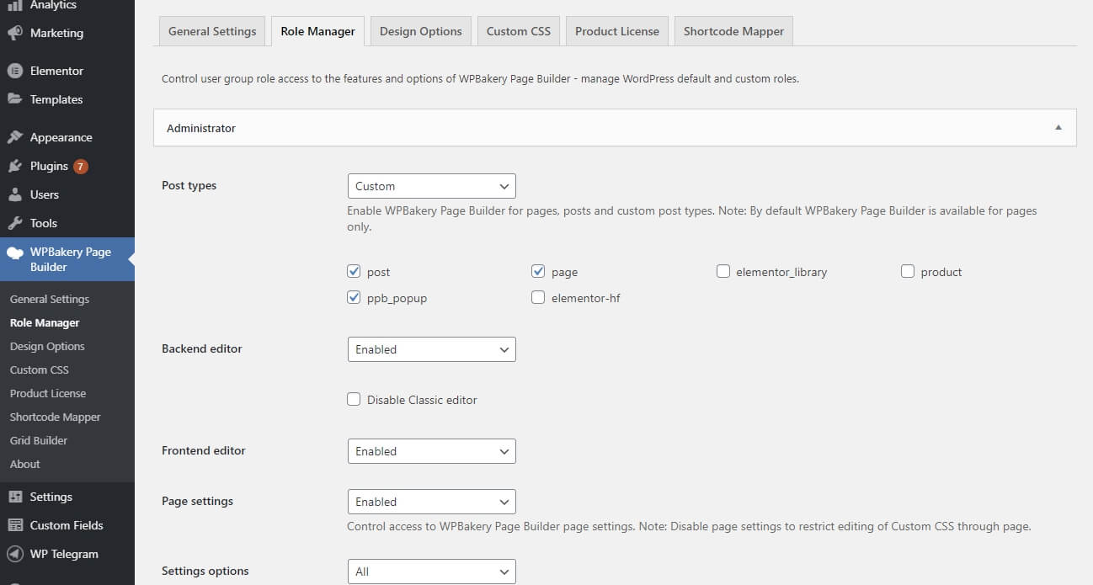This screenshot has width=1093, height=585.
Task: Uncheck the ppb_popup checkbox
Action: click(x=354, y=297)
